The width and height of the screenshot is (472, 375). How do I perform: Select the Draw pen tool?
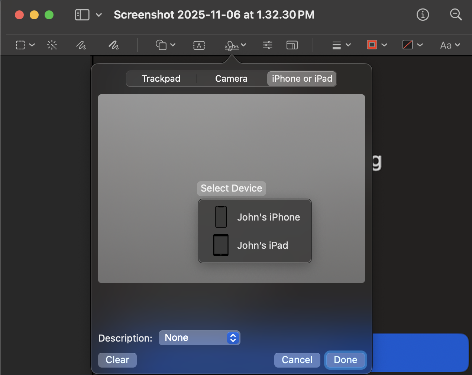pyautogui.click(x=113, y=45)
